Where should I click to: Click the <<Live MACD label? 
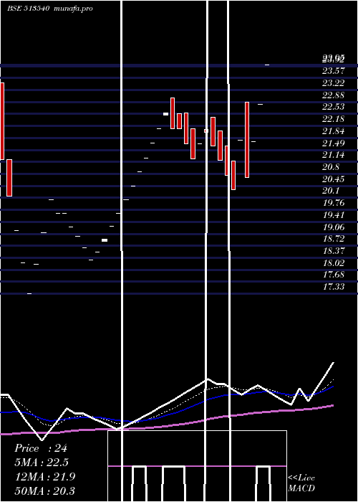(301, 483)
